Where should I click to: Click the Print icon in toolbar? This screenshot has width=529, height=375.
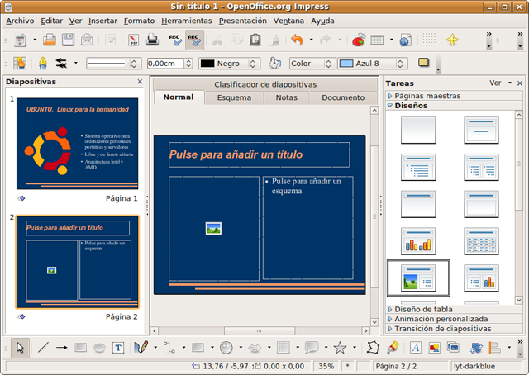click(x=153, y=40)
